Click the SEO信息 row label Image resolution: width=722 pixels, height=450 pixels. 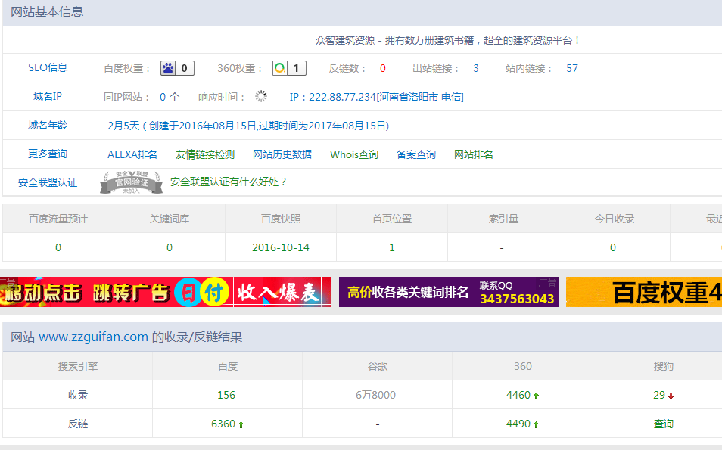coord(48,67)
